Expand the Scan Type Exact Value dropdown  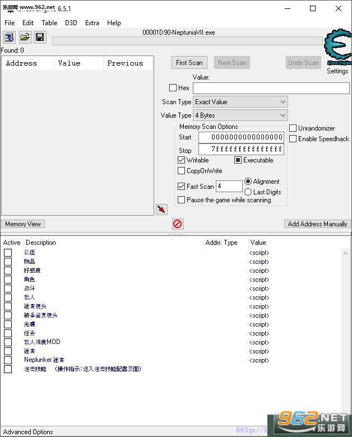pyautogui.click(x=240, y=102)
